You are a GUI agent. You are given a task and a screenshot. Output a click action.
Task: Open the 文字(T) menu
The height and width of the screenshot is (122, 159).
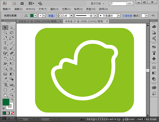pos(43,9)
